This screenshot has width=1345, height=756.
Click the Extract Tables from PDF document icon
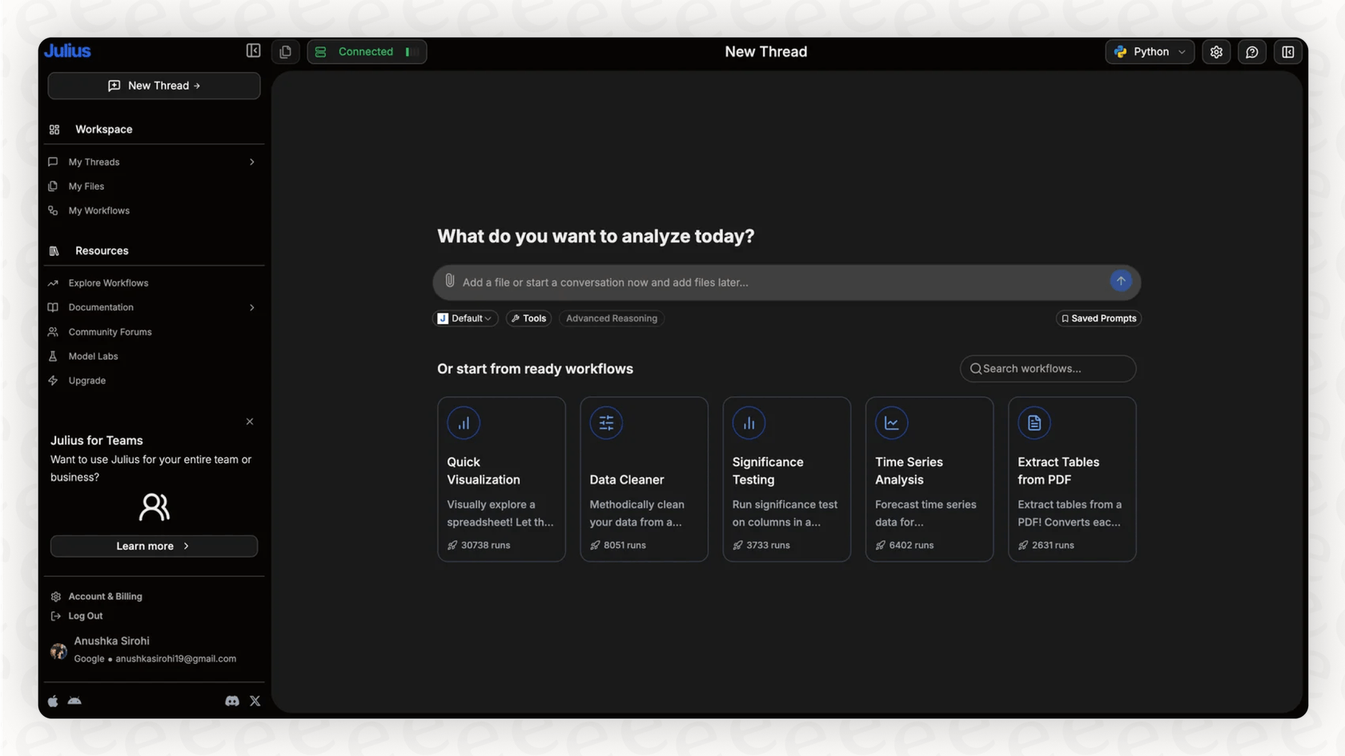[x=1034, y=422]
